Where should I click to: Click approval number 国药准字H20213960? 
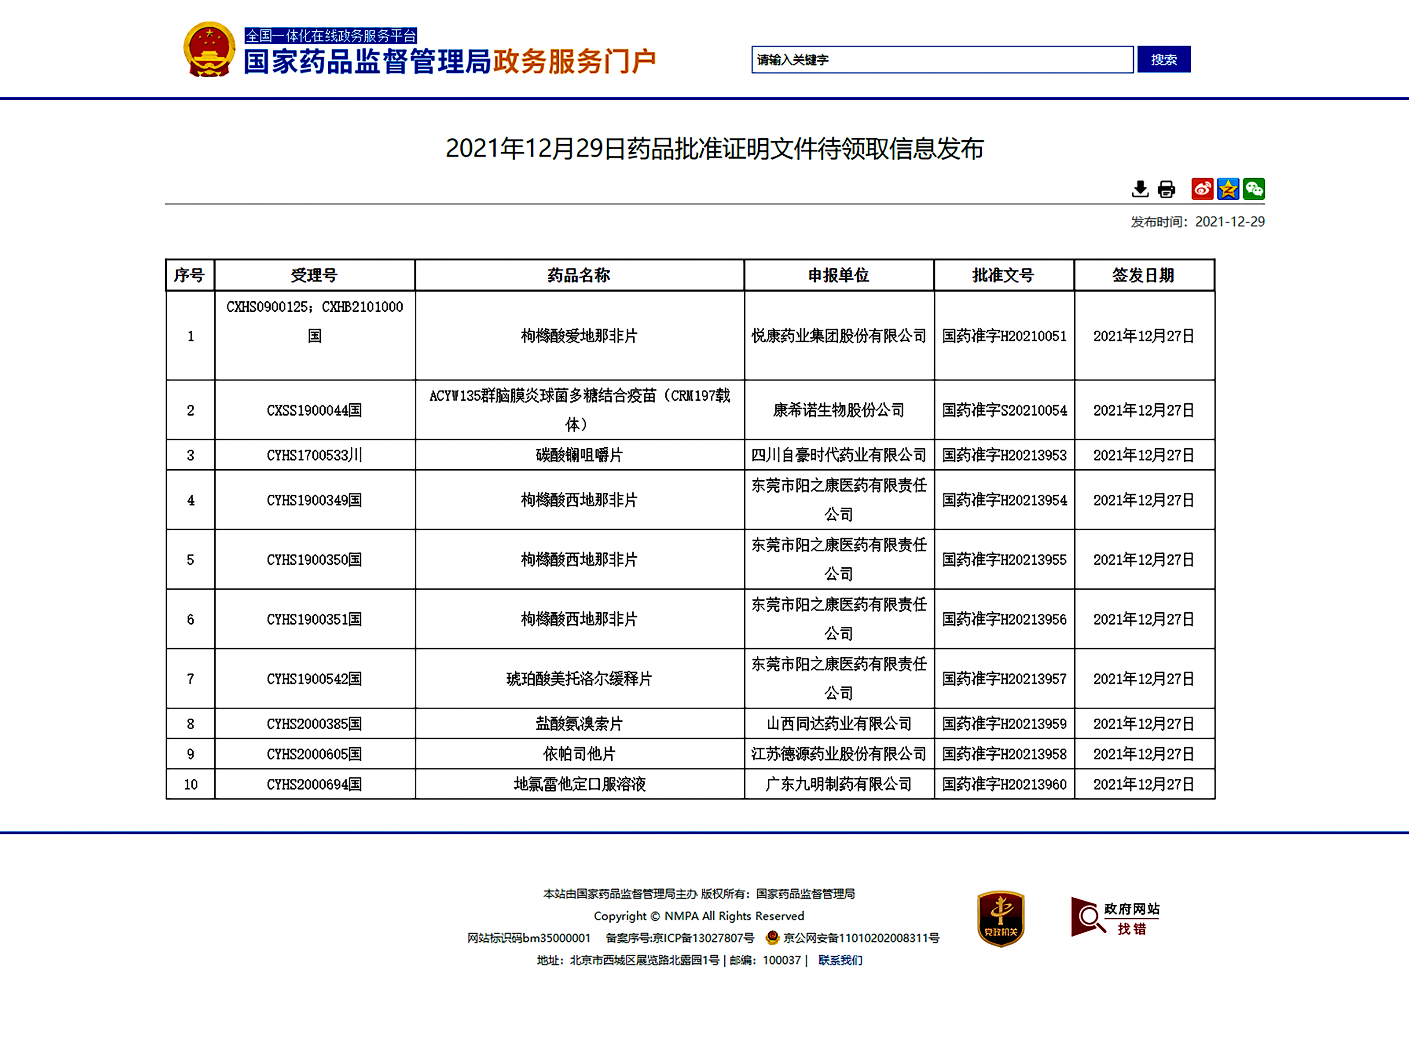pyautogui.click(x=1004, y=785)
